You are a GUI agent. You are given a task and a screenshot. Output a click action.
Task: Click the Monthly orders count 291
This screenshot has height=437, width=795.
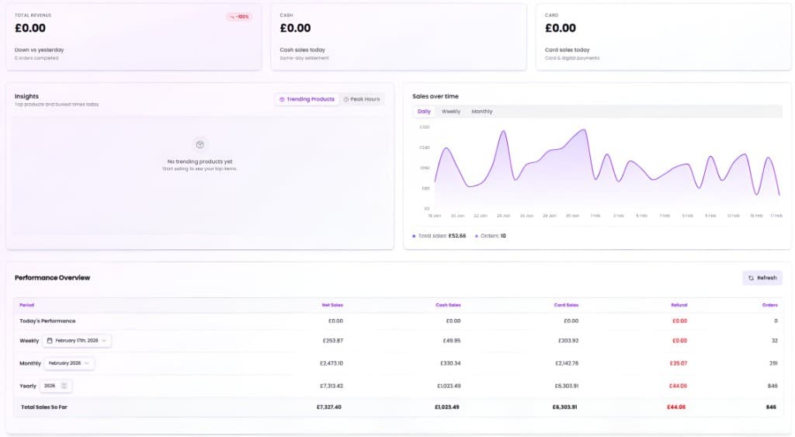tap(774, 363)
